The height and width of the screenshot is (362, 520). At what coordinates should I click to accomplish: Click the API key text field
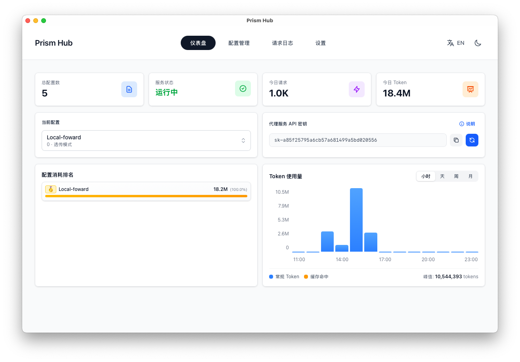point(357,140)
